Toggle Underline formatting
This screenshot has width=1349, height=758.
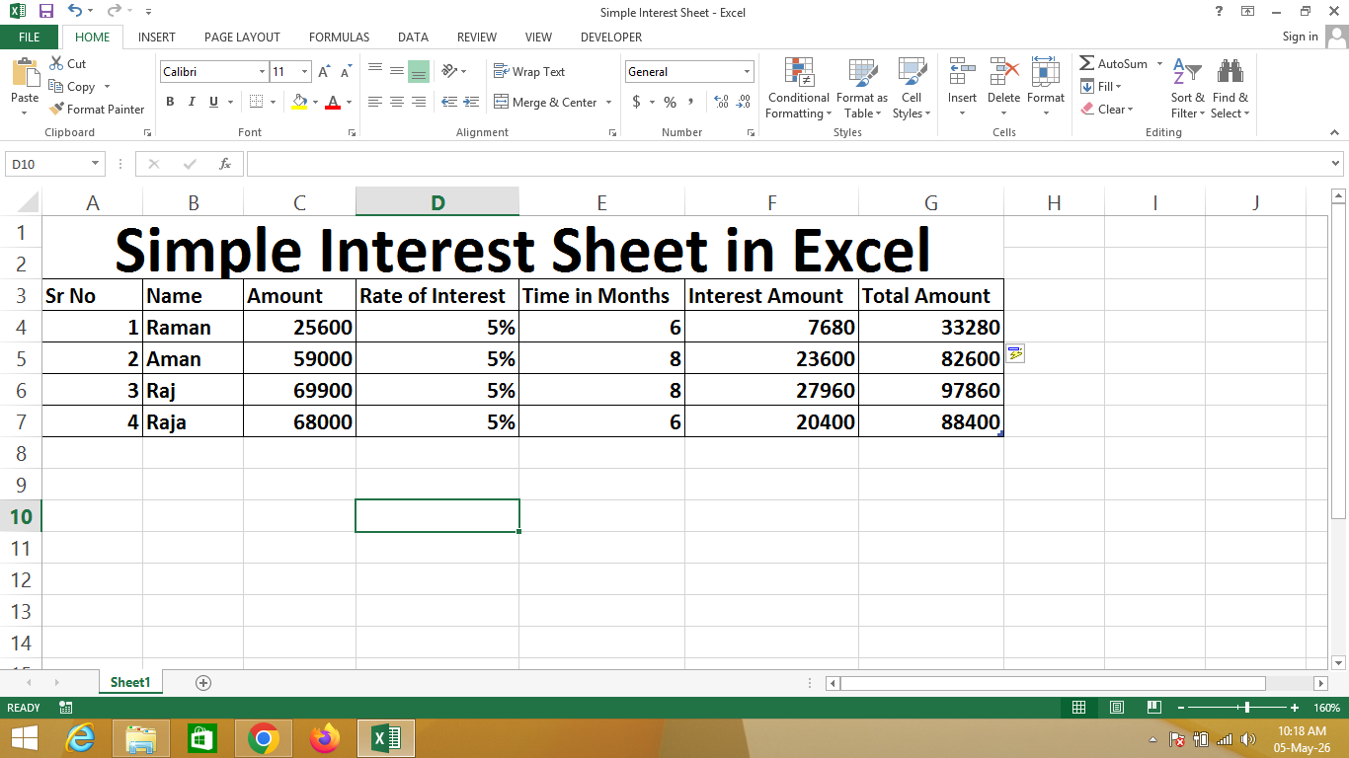[212, 102]
